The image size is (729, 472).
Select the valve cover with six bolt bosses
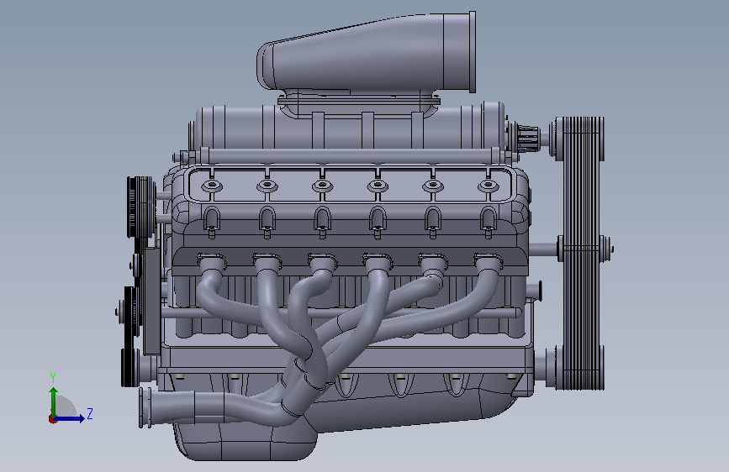[x=350, y=186]
